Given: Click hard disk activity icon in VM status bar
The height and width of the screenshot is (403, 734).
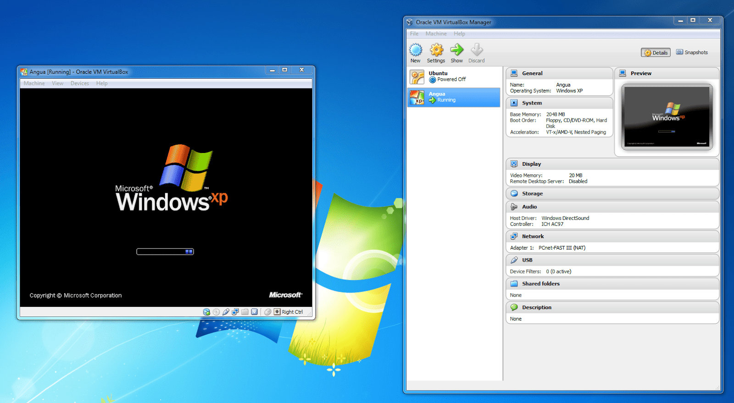Looking at the screenshot, I should click(x=206, y=312).
